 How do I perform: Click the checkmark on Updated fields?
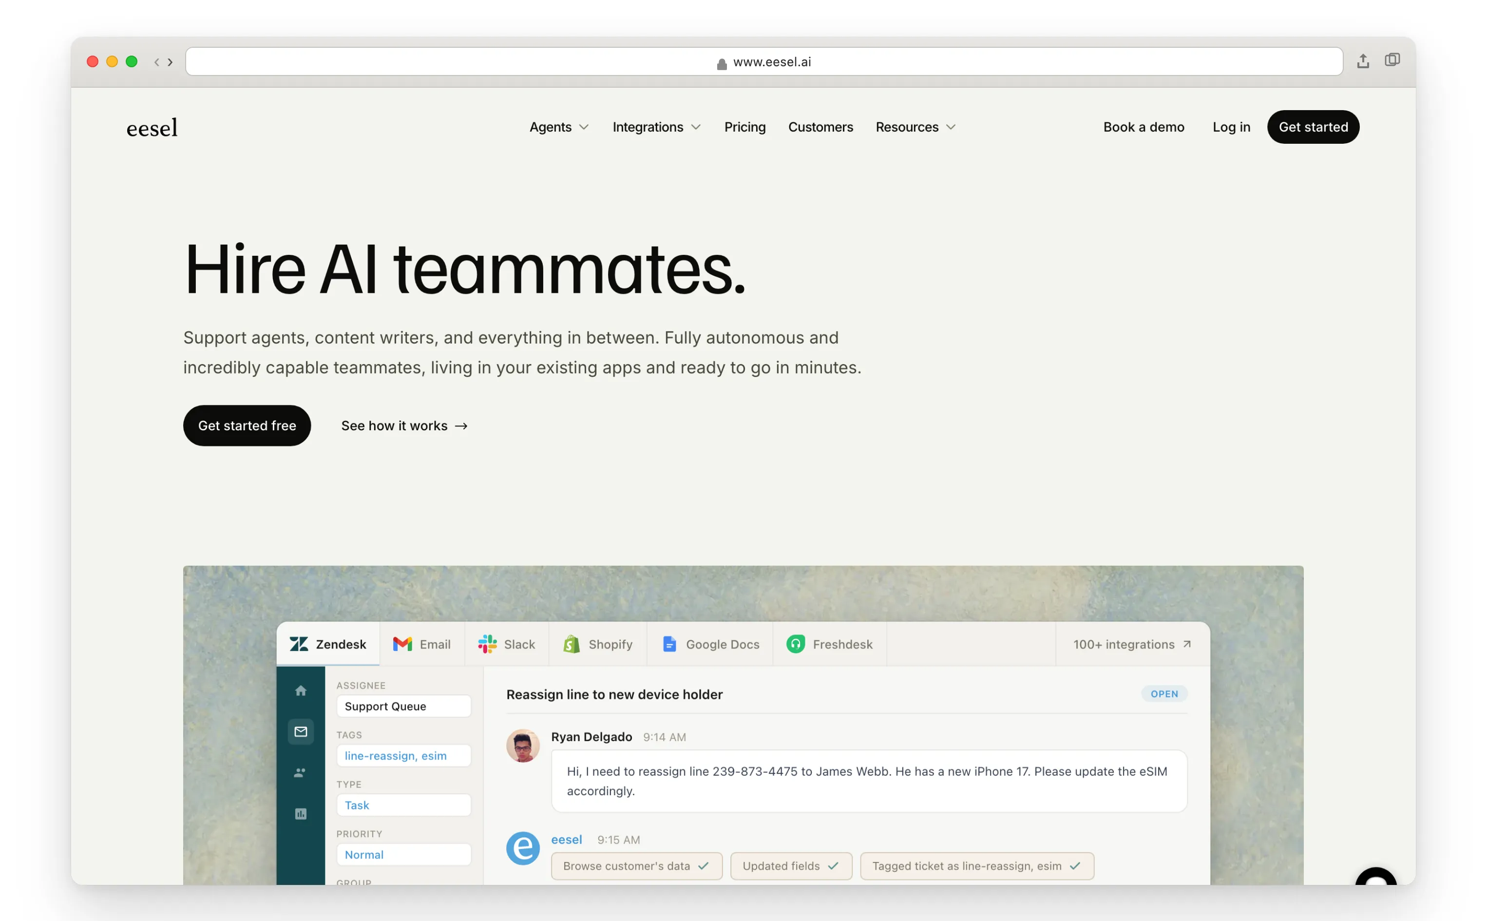point(833,865)
